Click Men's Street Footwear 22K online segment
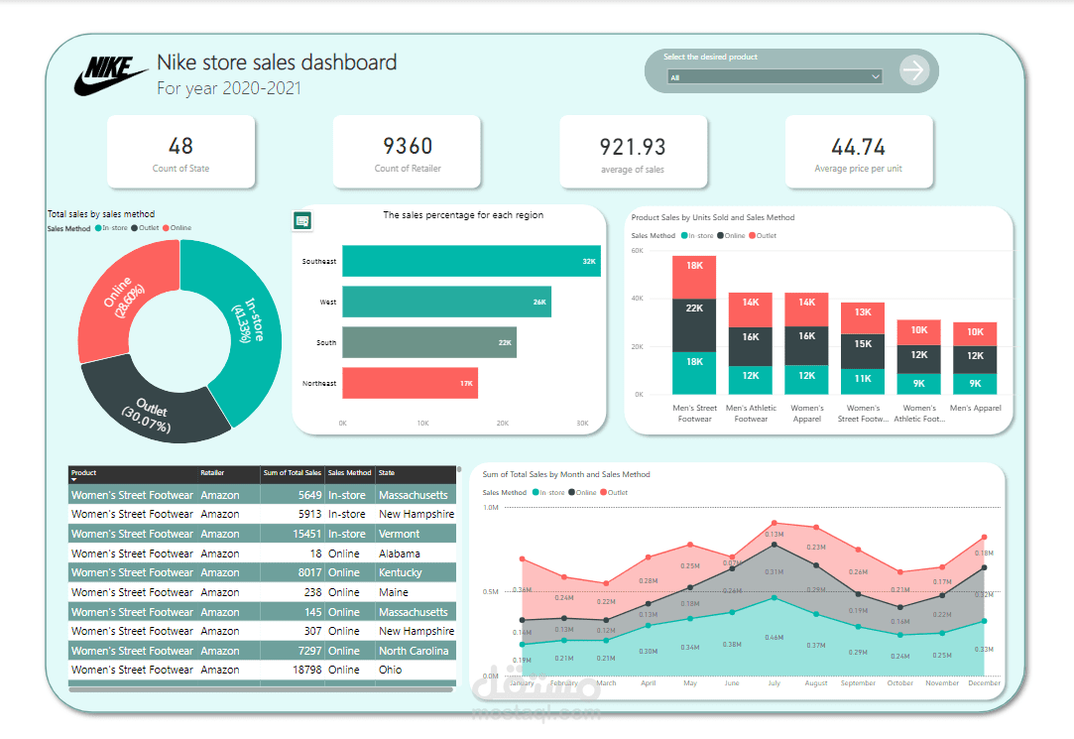 click(694, 325)
